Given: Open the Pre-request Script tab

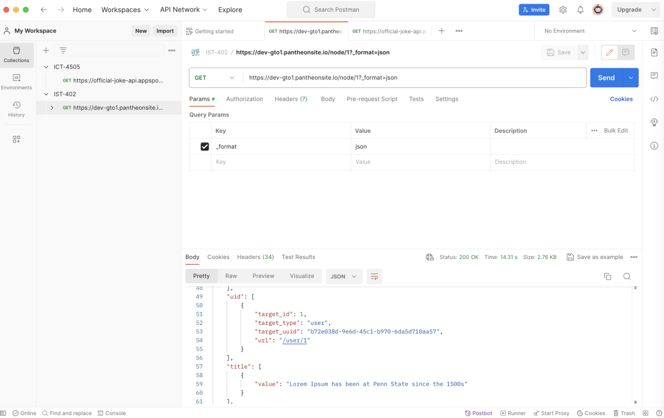Looking at the screenshot, I should [x=372, y=99].
